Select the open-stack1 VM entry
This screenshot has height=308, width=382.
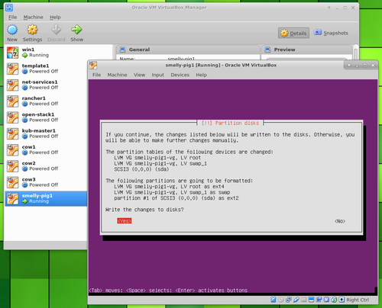(46, 117)
